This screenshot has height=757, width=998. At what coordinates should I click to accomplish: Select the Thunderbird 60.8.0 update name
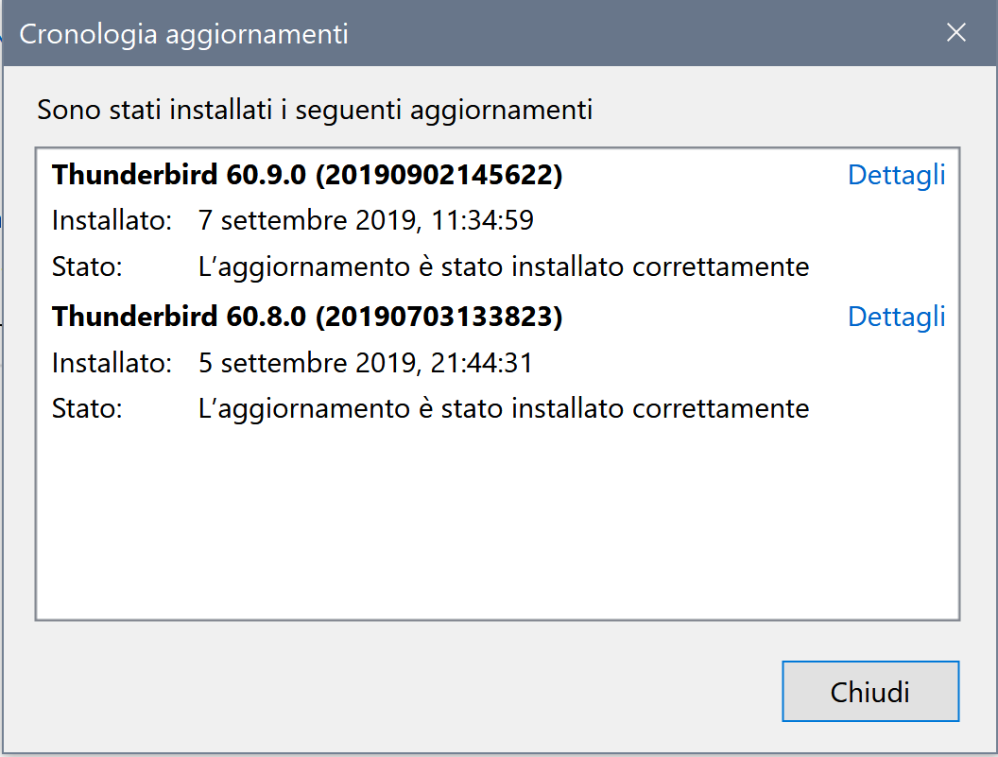click(x=179, y=317)
